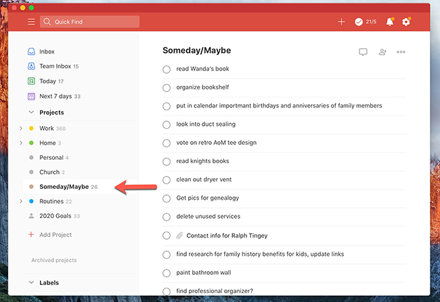Open project comments speech bubble icon
Viewport: 440px width, 302px height.
(363, 52)
